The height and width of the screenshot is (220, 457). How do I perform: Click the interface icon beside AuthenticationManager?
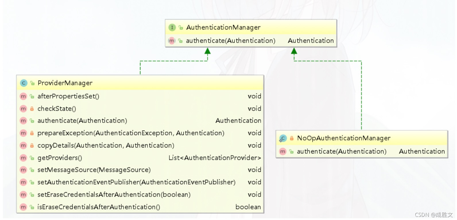point(172,27)
